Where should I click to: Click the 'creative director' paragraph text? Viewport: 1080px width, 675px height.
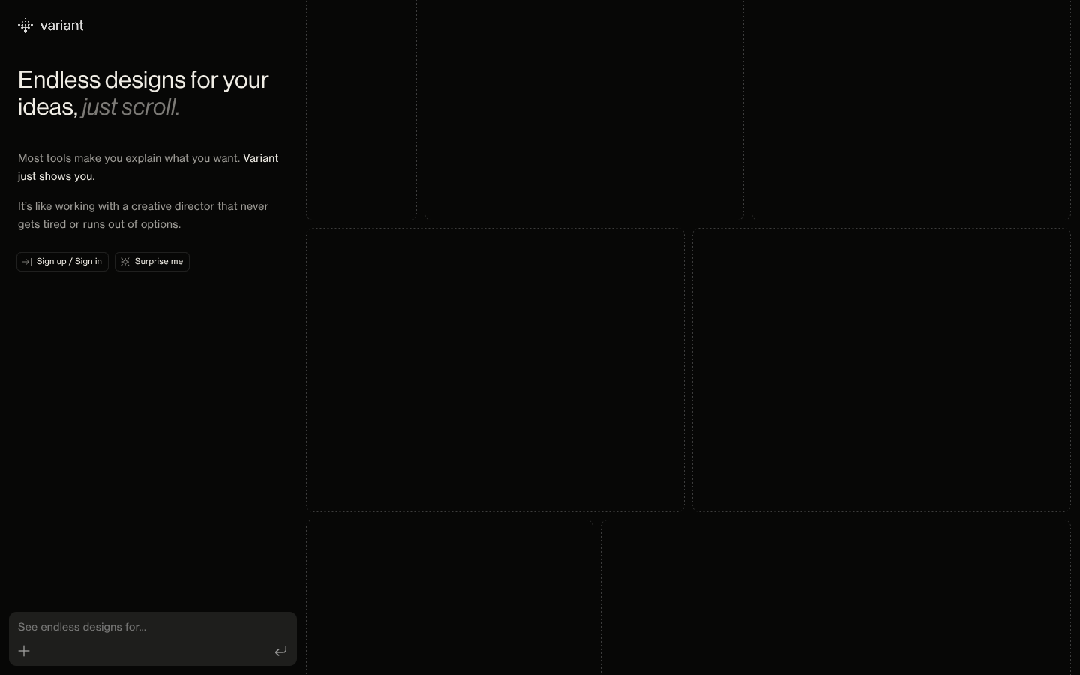142,215
